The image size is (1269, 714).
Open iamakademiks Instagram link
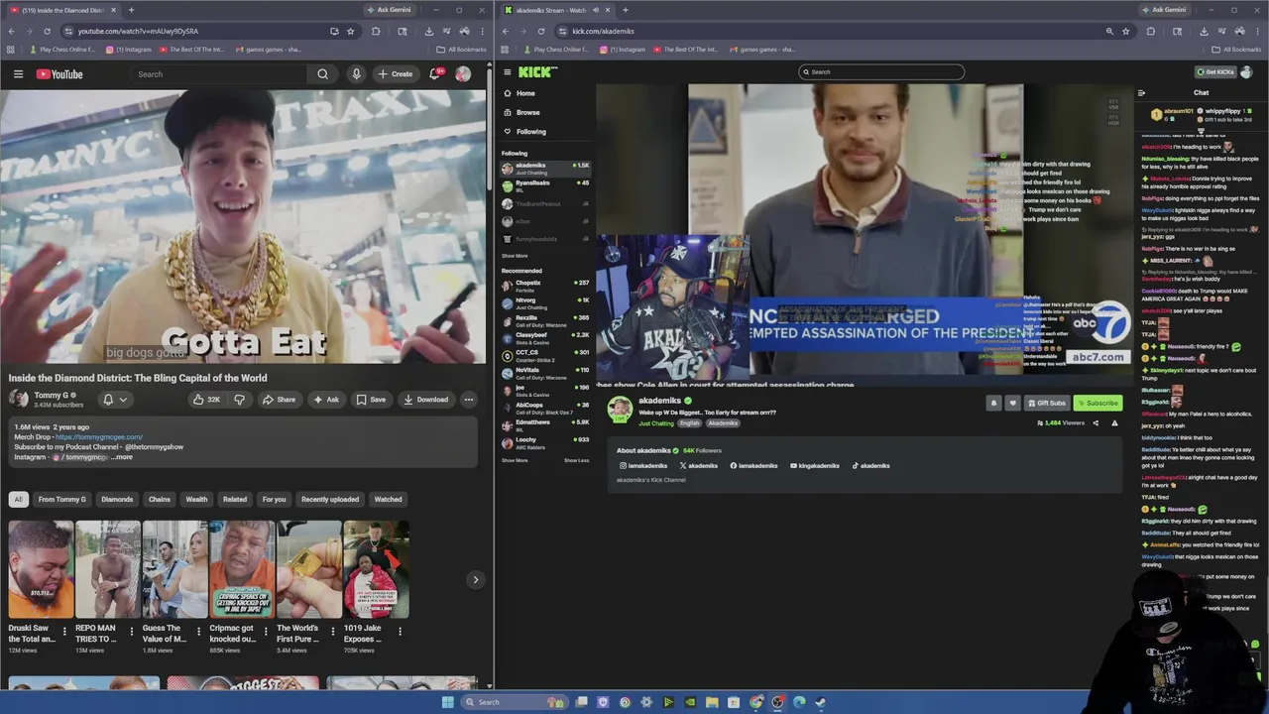tap(644, 466)
